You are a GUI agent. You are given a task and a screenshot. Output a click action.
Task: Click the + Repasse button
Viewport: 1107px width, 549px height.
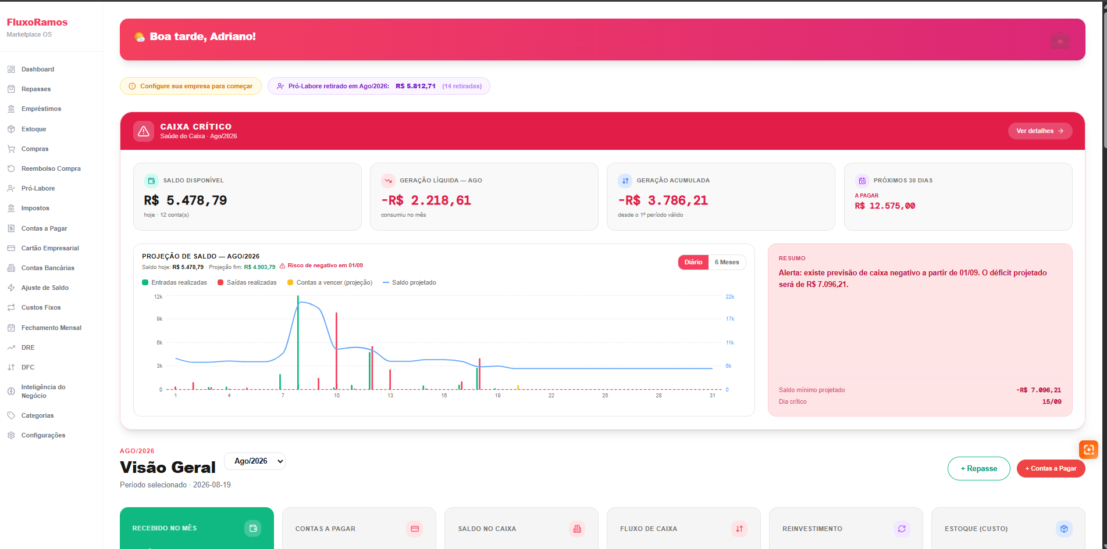click(978, 468)
